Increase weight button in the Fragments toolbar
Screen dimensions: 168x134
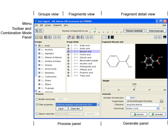coord(91,37)
